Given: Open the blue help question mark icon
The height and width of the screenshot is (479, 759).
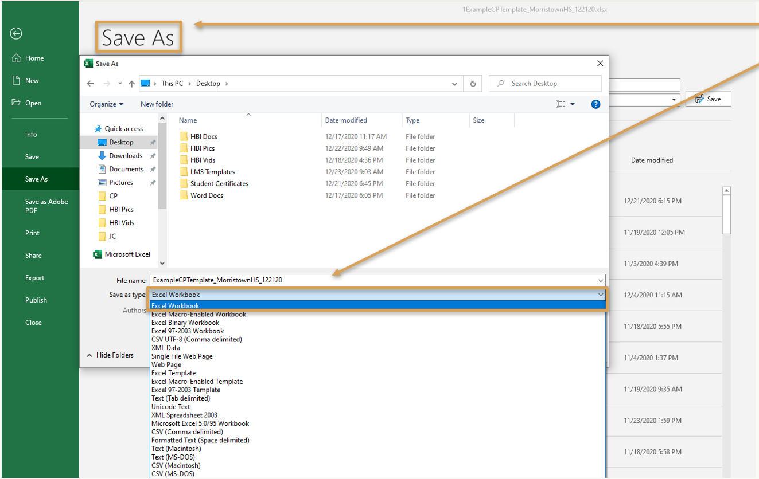Looking at the screenshot, I should 595,104.
